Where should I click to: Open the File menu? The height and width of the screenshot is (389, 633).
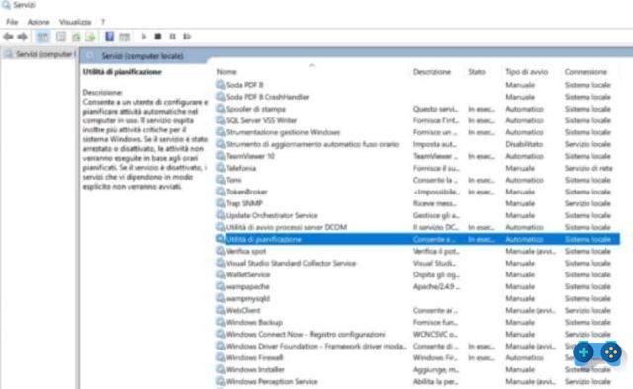[12, 22]
